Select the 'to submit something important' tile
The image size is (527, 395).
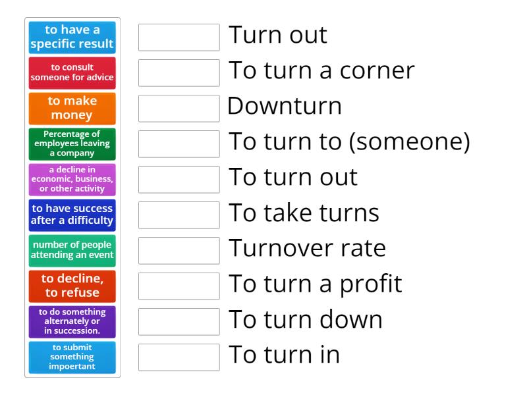coord(72,357)
